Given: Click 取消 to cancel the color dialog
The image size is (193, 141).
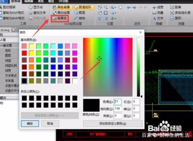Looking at the screenshot, I should pyautogui.click(x=50, y=123).
